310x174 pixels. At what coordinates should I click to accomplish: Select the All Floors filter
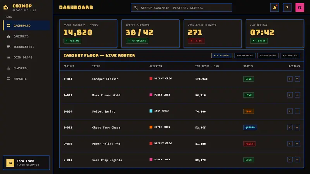pyautogui.click(x=222, y=55)
